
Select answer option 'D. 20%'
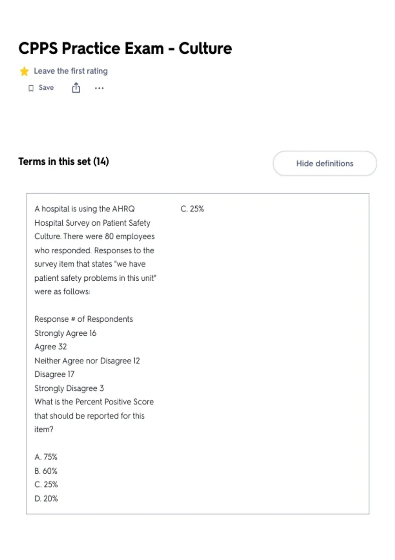[46, 498]
